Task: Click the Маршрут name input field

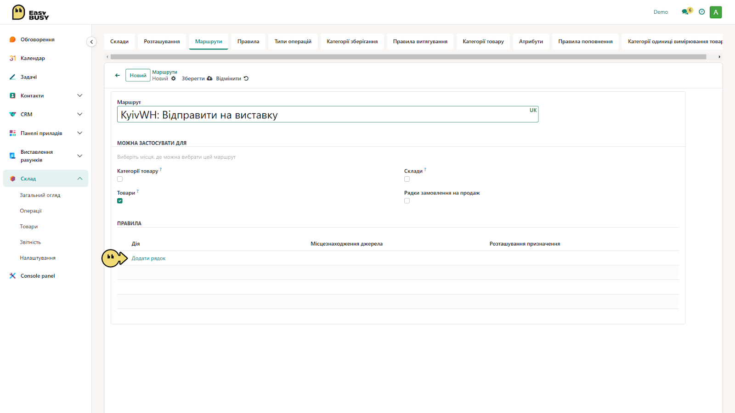Action: (x=328, y=114)
